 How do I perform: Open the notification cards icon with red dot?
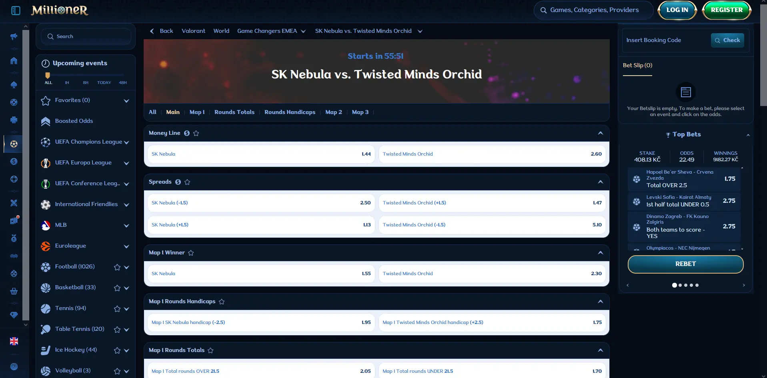point(14,220)
